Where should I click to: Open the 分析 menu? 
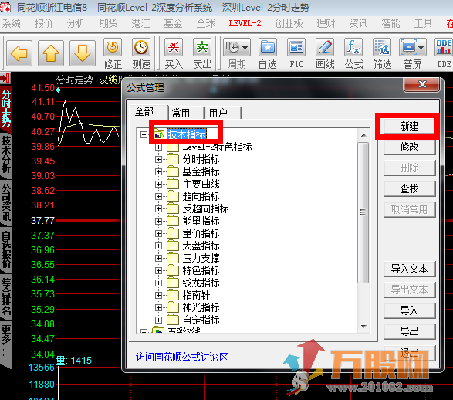point(76,23)
